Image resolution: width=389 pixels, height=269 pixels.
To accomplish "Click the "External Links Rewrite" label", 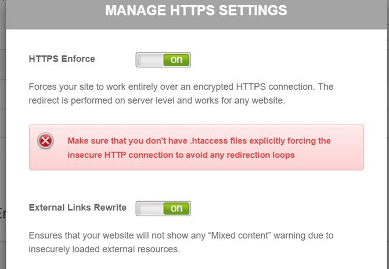I will (x=77, y=208).
